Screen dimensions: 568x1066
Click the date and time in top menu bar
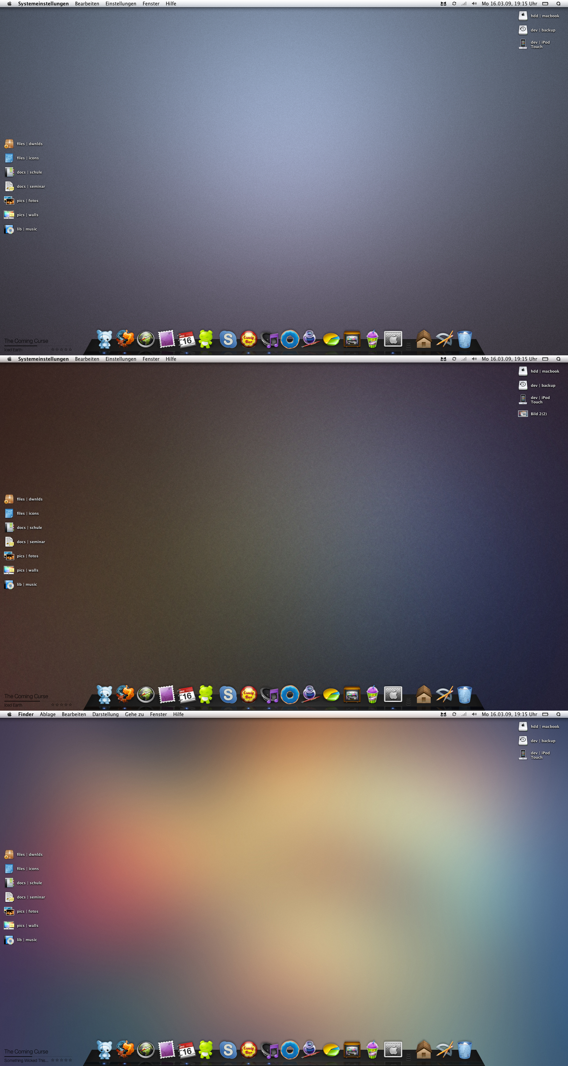point(509,4)
